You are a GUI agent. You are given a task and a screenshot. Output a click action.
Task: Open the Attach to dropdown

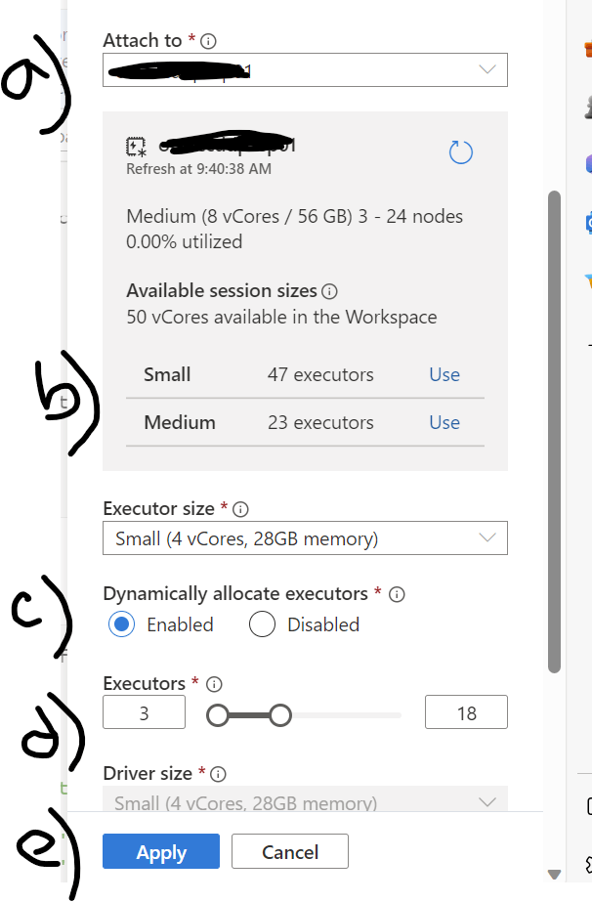[x=305, y=70]
